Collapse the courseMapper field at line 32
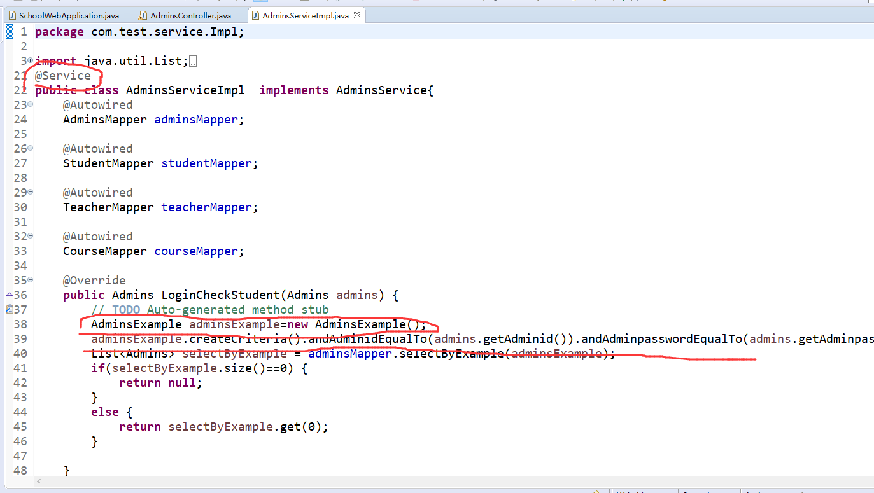The image size is (874, 493). tap(30, 236)
